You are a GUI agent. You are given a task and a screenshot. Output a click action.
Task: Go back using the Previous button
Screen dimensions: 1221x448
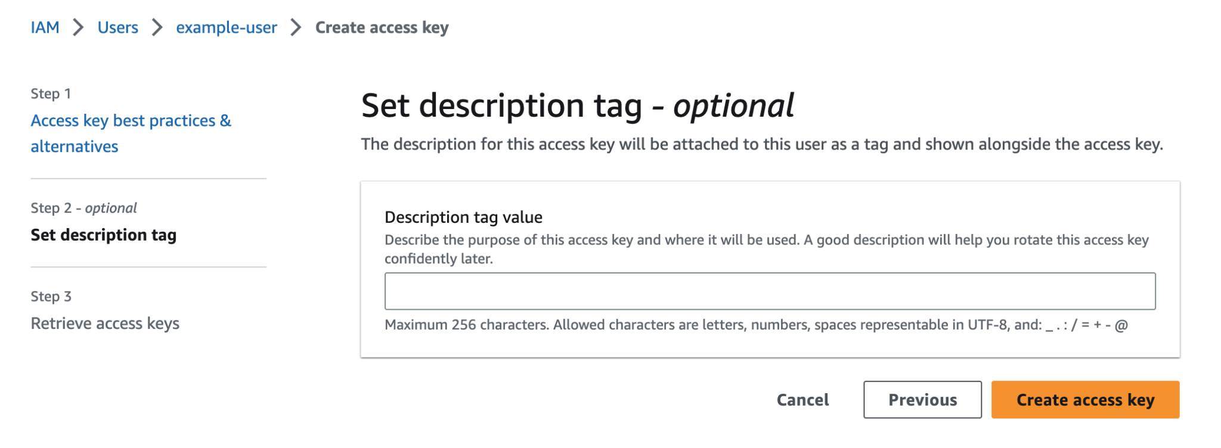[x=922, y=400]
